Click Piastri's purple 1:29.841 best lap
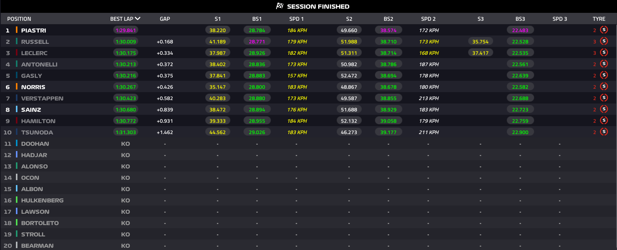This screenshot has width=617, height=250. [x=126, y=30]
